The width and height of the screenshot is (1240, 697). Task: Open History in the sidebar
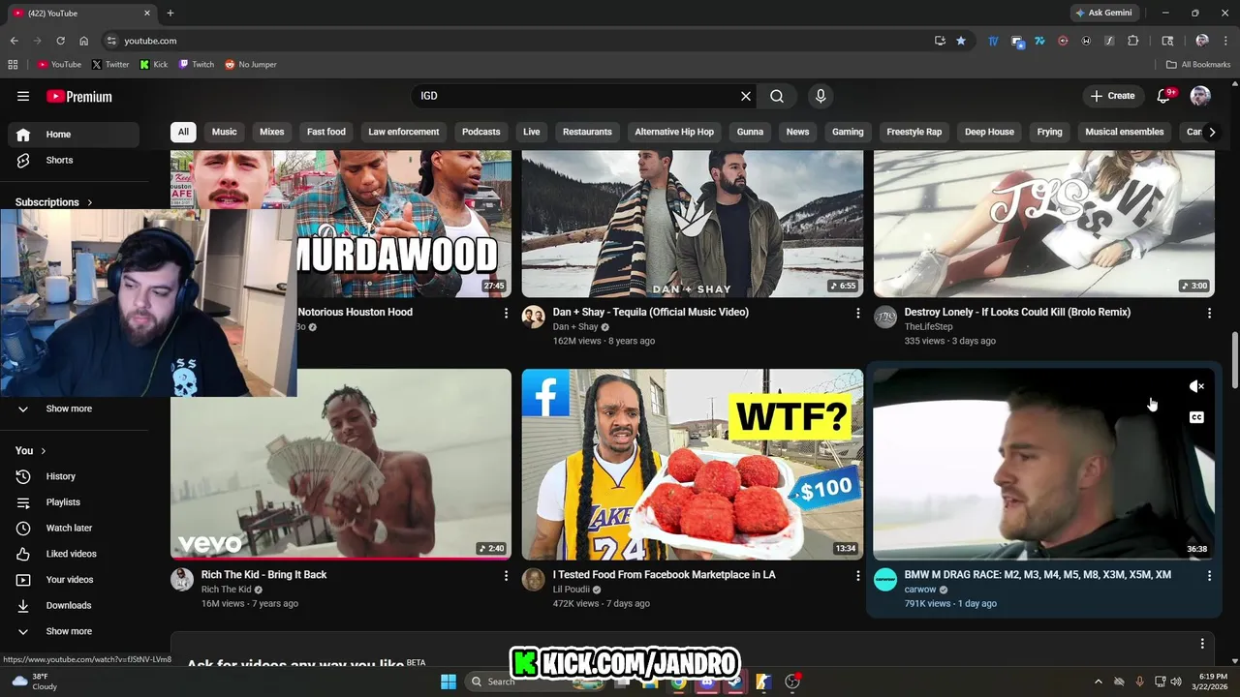[72, 476]
